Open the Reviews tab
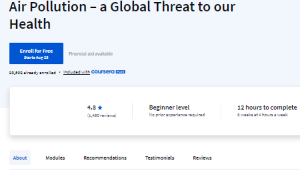The image size is (300, 173). tap(202, 158)
